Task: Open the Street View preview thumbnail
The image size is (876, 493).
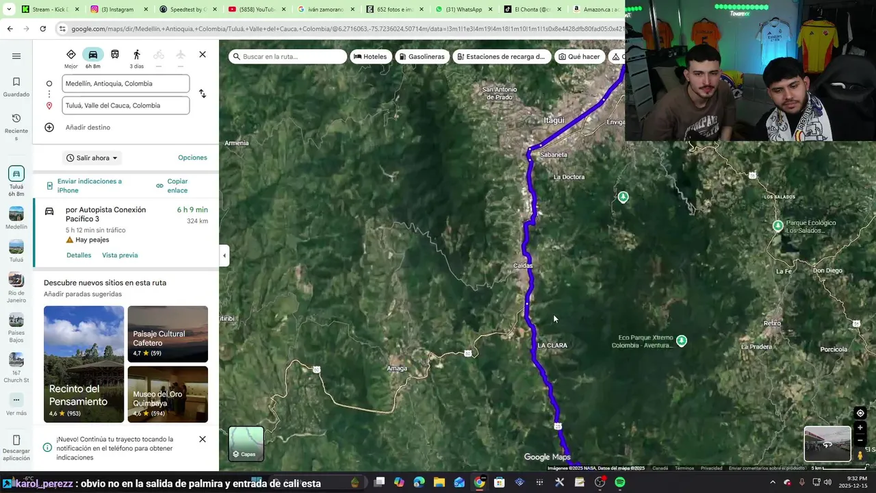Action: pos(827,444)
